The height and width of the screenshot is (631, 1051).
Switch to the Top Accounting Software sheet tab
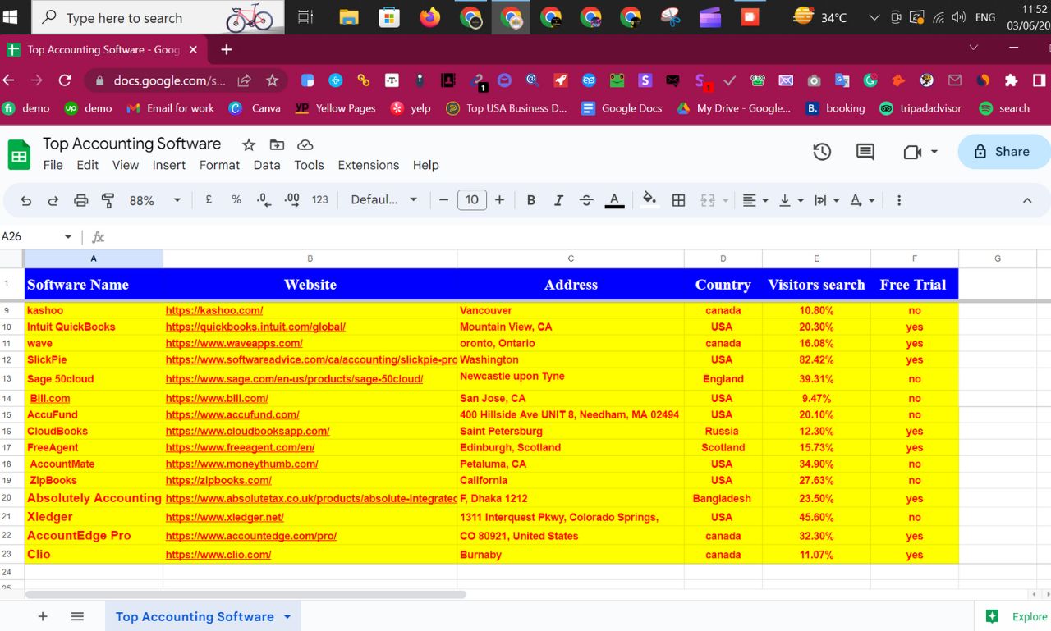pos(195,616)
